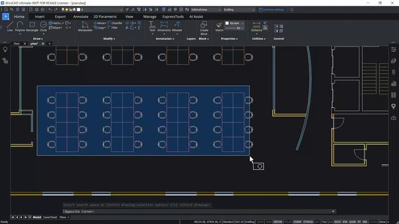Select the Text annotation tool
This screenshot has height=224, width=399.
[152, 26]
